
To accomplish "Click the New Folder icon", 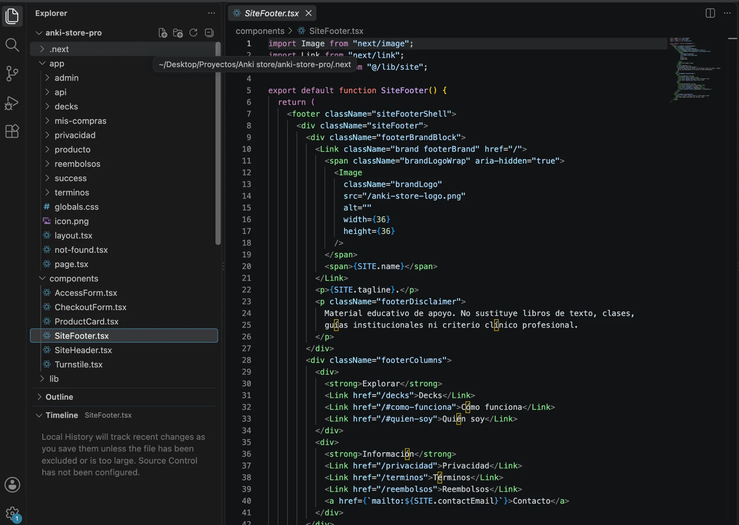I will [x=178, y=33].
